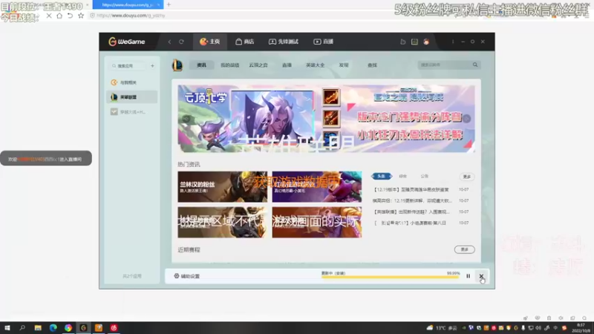Open the bottom-left news thumbnail
Image resolution: width=594 pixels, height=334 pixels.
click(222, 222)
